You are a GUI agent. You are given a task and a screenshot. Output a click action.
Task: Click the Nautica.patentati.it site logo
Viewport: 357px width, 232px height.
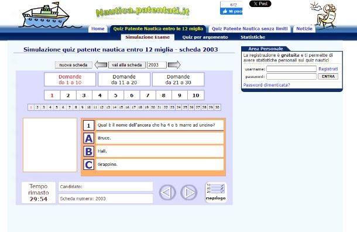tap(143, 11)
